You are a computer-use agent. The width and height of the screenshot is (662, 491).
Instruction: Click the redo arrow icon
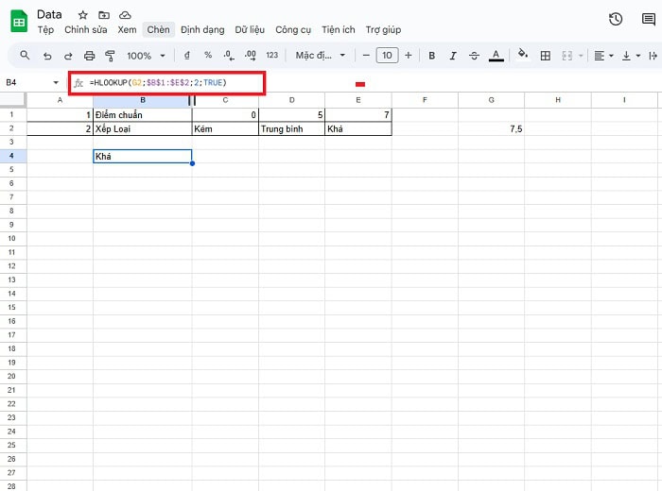pyautogui.click(x=68, y=56)
